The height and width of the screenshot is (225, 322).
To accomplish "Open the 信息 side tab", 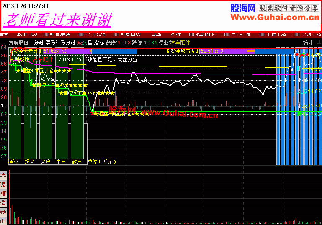I will point(3,184).
